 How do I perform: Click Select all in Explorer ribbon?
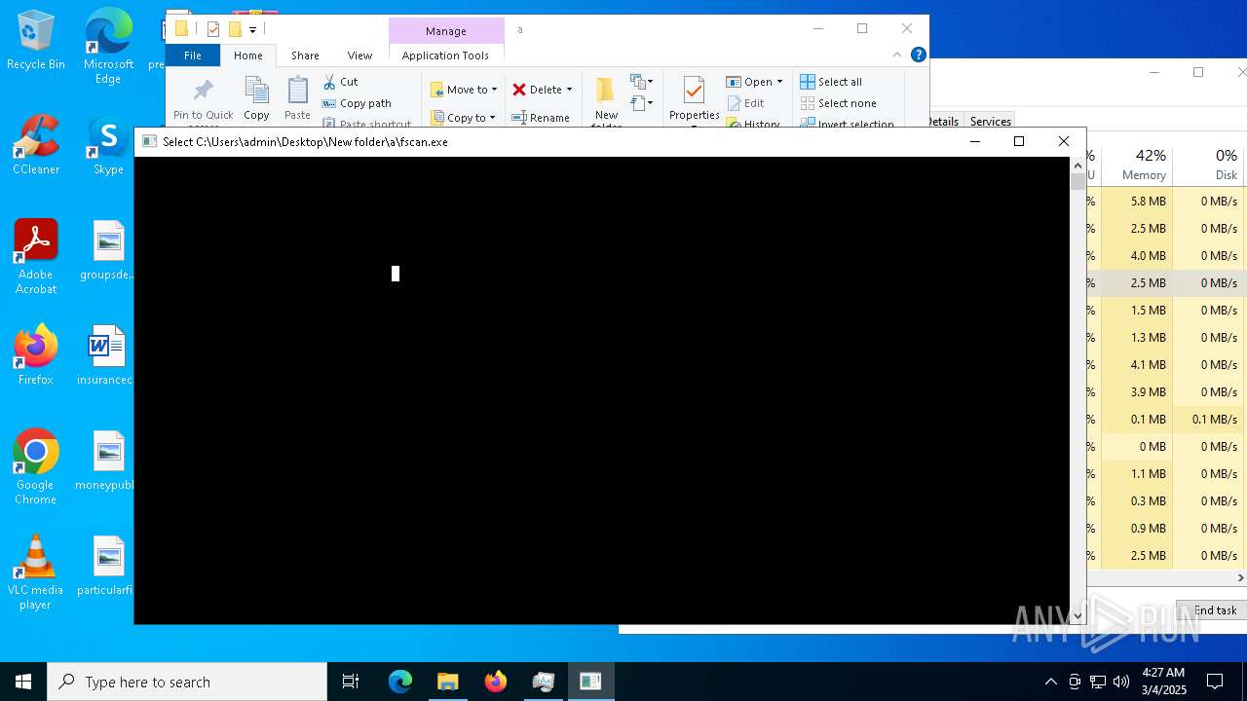click(x=831, y=82)
